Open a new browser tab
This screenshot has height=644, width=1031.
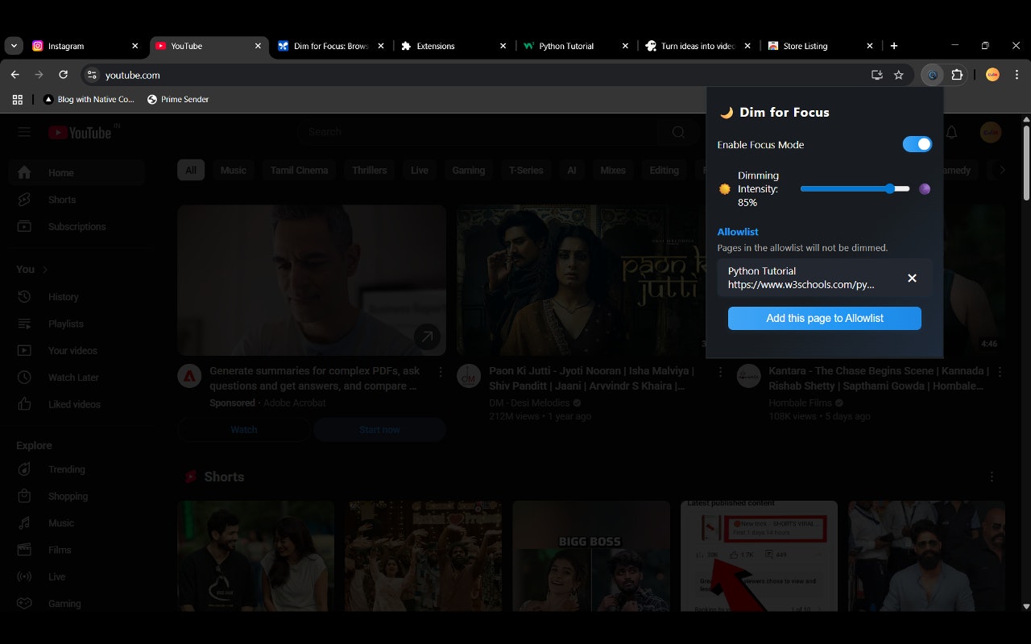[894, 46]
